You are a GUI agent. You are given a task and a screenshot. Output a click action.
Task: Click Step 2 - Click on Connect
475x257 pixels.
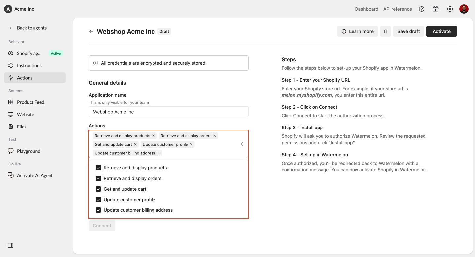tap(309, 107)
